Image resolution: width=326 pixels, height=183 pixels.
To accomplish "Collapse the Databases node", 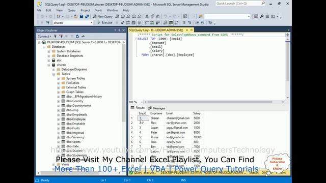I will click(x=44, y=47).
